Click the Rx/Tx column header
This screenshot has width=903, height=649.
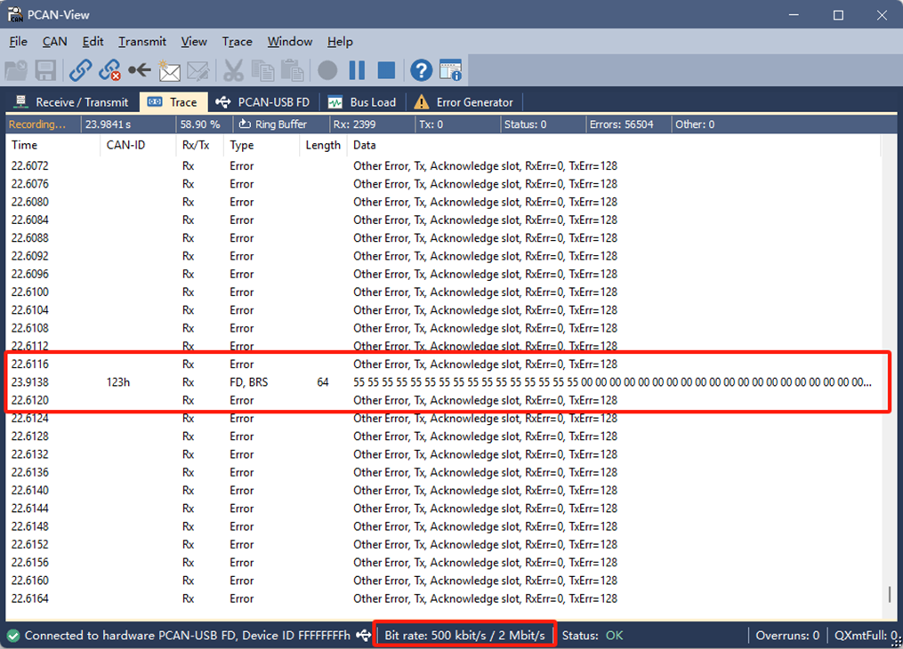[x=200, y=145]
